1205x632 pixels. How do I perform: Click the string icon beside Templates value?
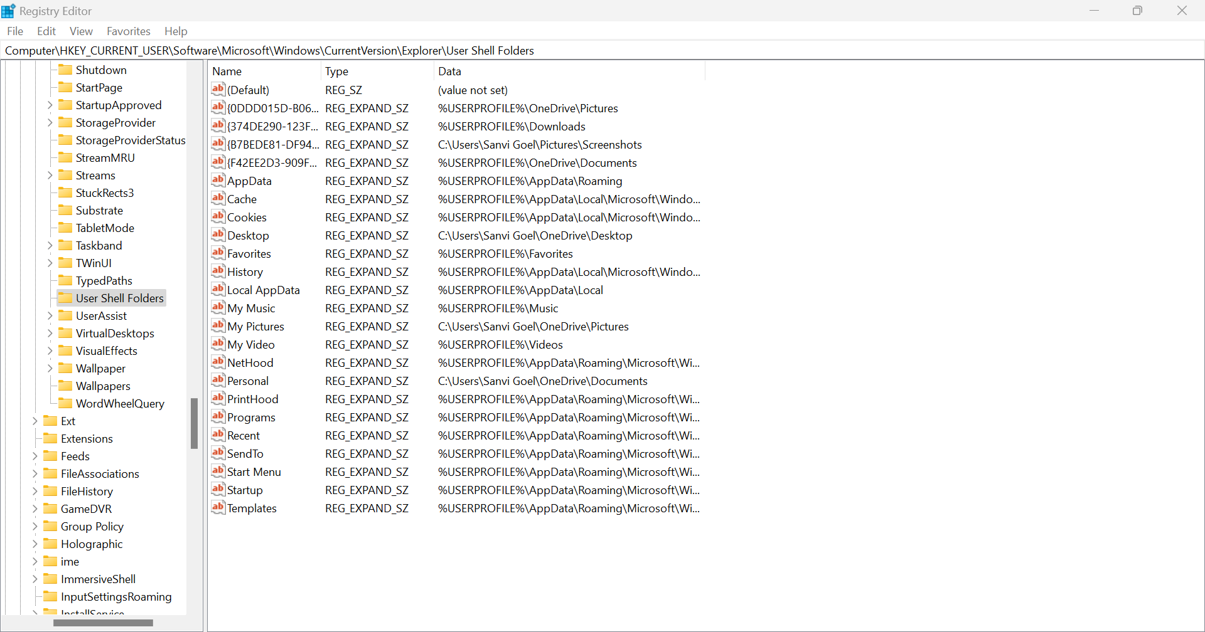click(x=218, y=508)
